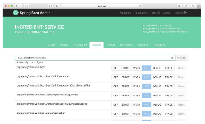The image size is (205, 124).
Task: Switch to the Heapdump tab
Action: pyautogui.click(x=159, y=45)
